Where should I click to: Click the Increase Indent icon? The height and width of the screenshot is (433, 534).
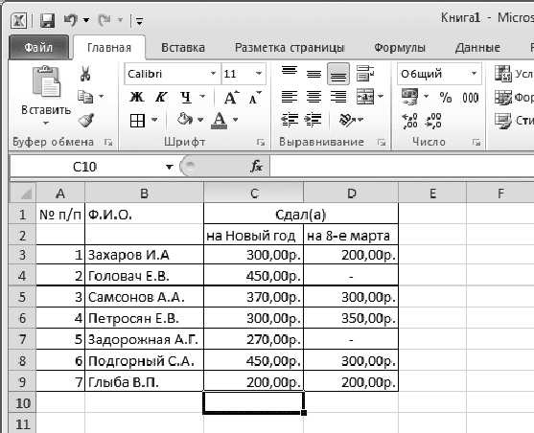[x=313, y=120]
